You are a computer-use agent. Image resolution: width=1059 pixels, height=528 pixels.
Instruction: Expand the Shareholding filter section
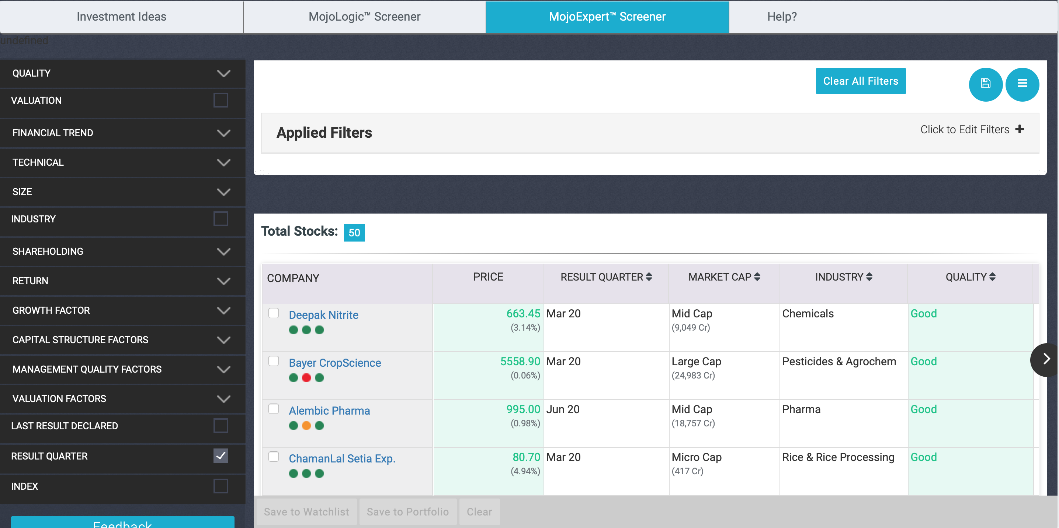coord(223,251)
